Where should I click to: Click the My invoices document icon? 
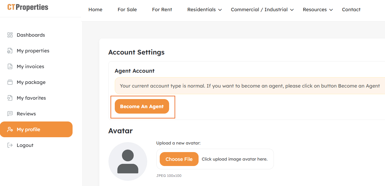point(10,66)
